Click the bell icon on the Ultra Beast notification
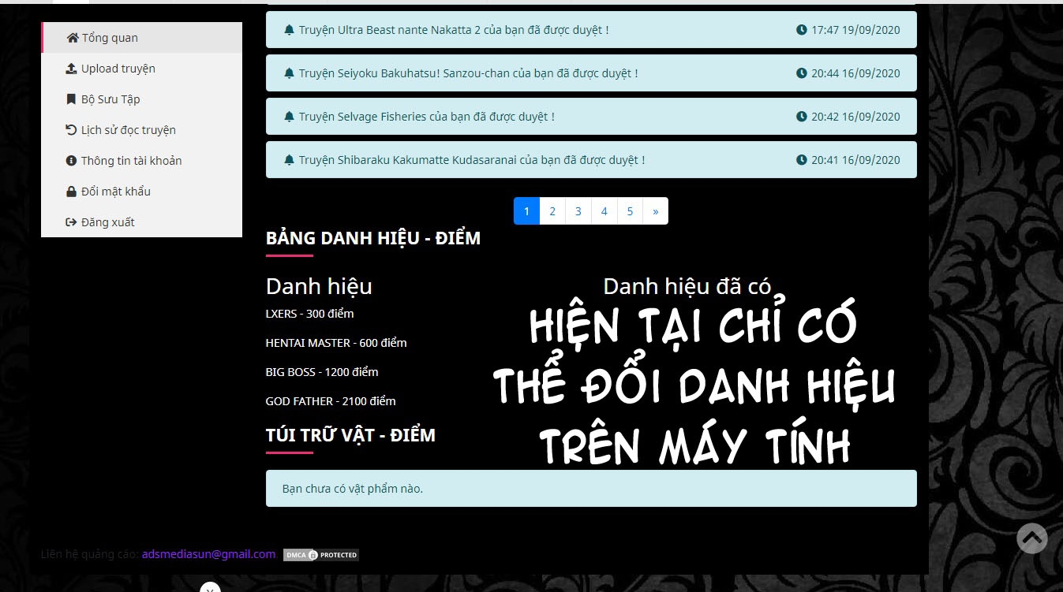 288,30
